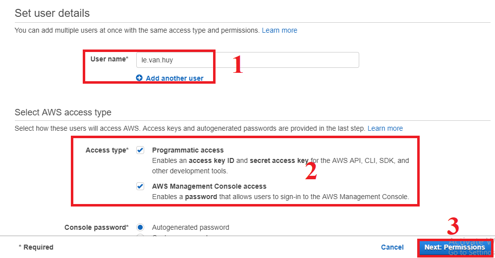This screenshot has height=258, width=495.
Task: Toggle the Programmatic access checkbox
Action: 140,150
